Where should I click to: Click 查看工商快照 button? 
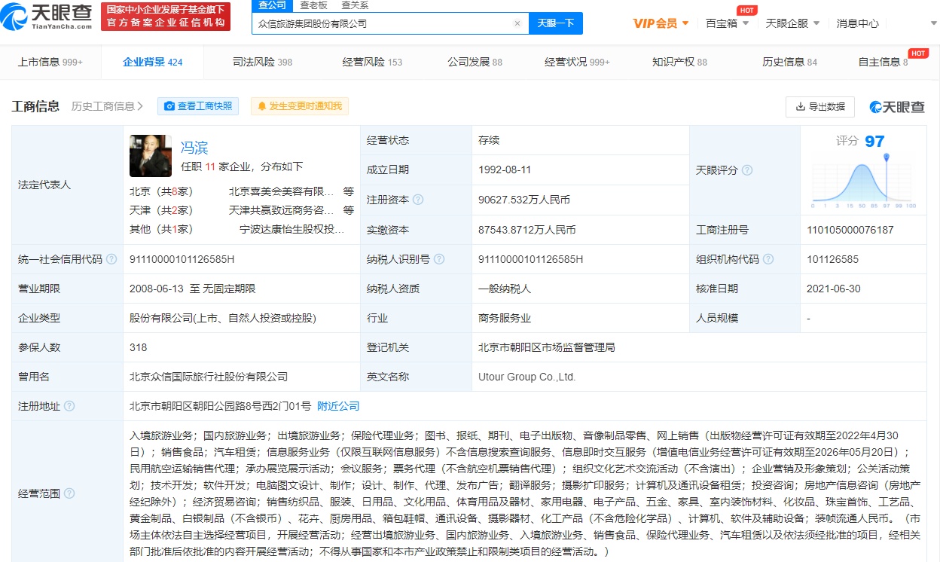coord(198,106)
